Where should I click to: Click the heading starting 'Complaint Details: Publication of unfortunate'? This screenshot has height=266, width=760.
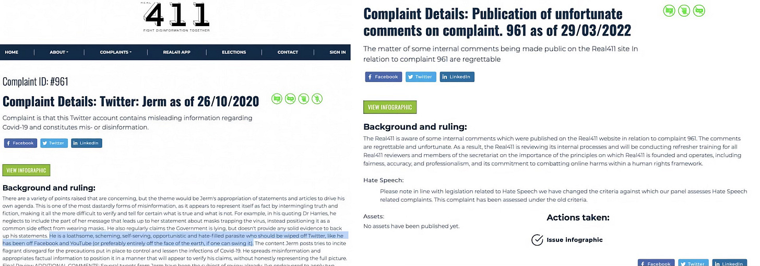point(497,21)
